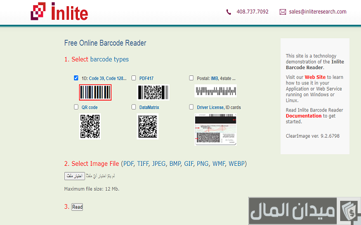Open the DataMatrix label link
This screenshot has width=361, height=225.
pyautogui.click(x=149, y=107)
